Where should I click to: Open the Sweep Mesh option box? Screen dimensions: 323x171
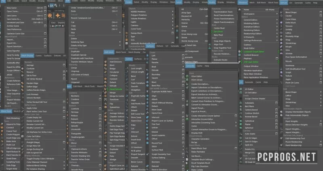(173, 33)
